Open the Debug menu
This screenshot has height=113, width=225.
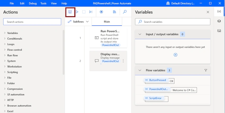tap(33, 3)
